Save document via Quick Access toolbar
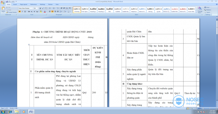 (x=7, y=2)
